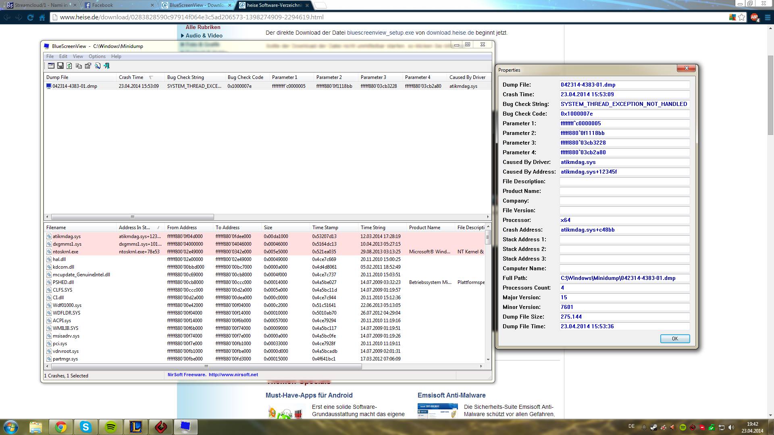The image size is (774, 435).
Task: Open the View menu in BlueScreenView
Action: (x=78, y=56)
